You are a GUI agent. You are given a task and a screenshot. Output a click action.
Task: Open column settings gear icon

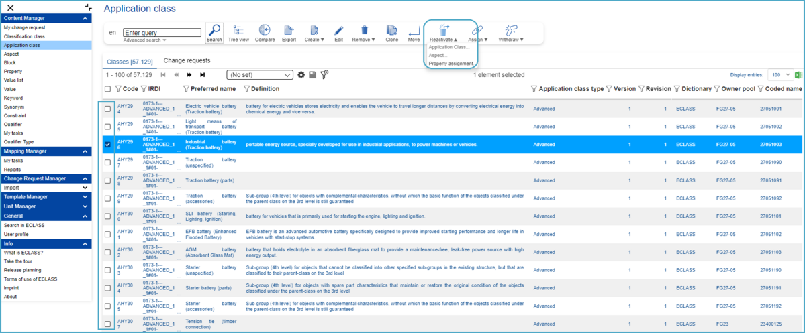[301, 75]
